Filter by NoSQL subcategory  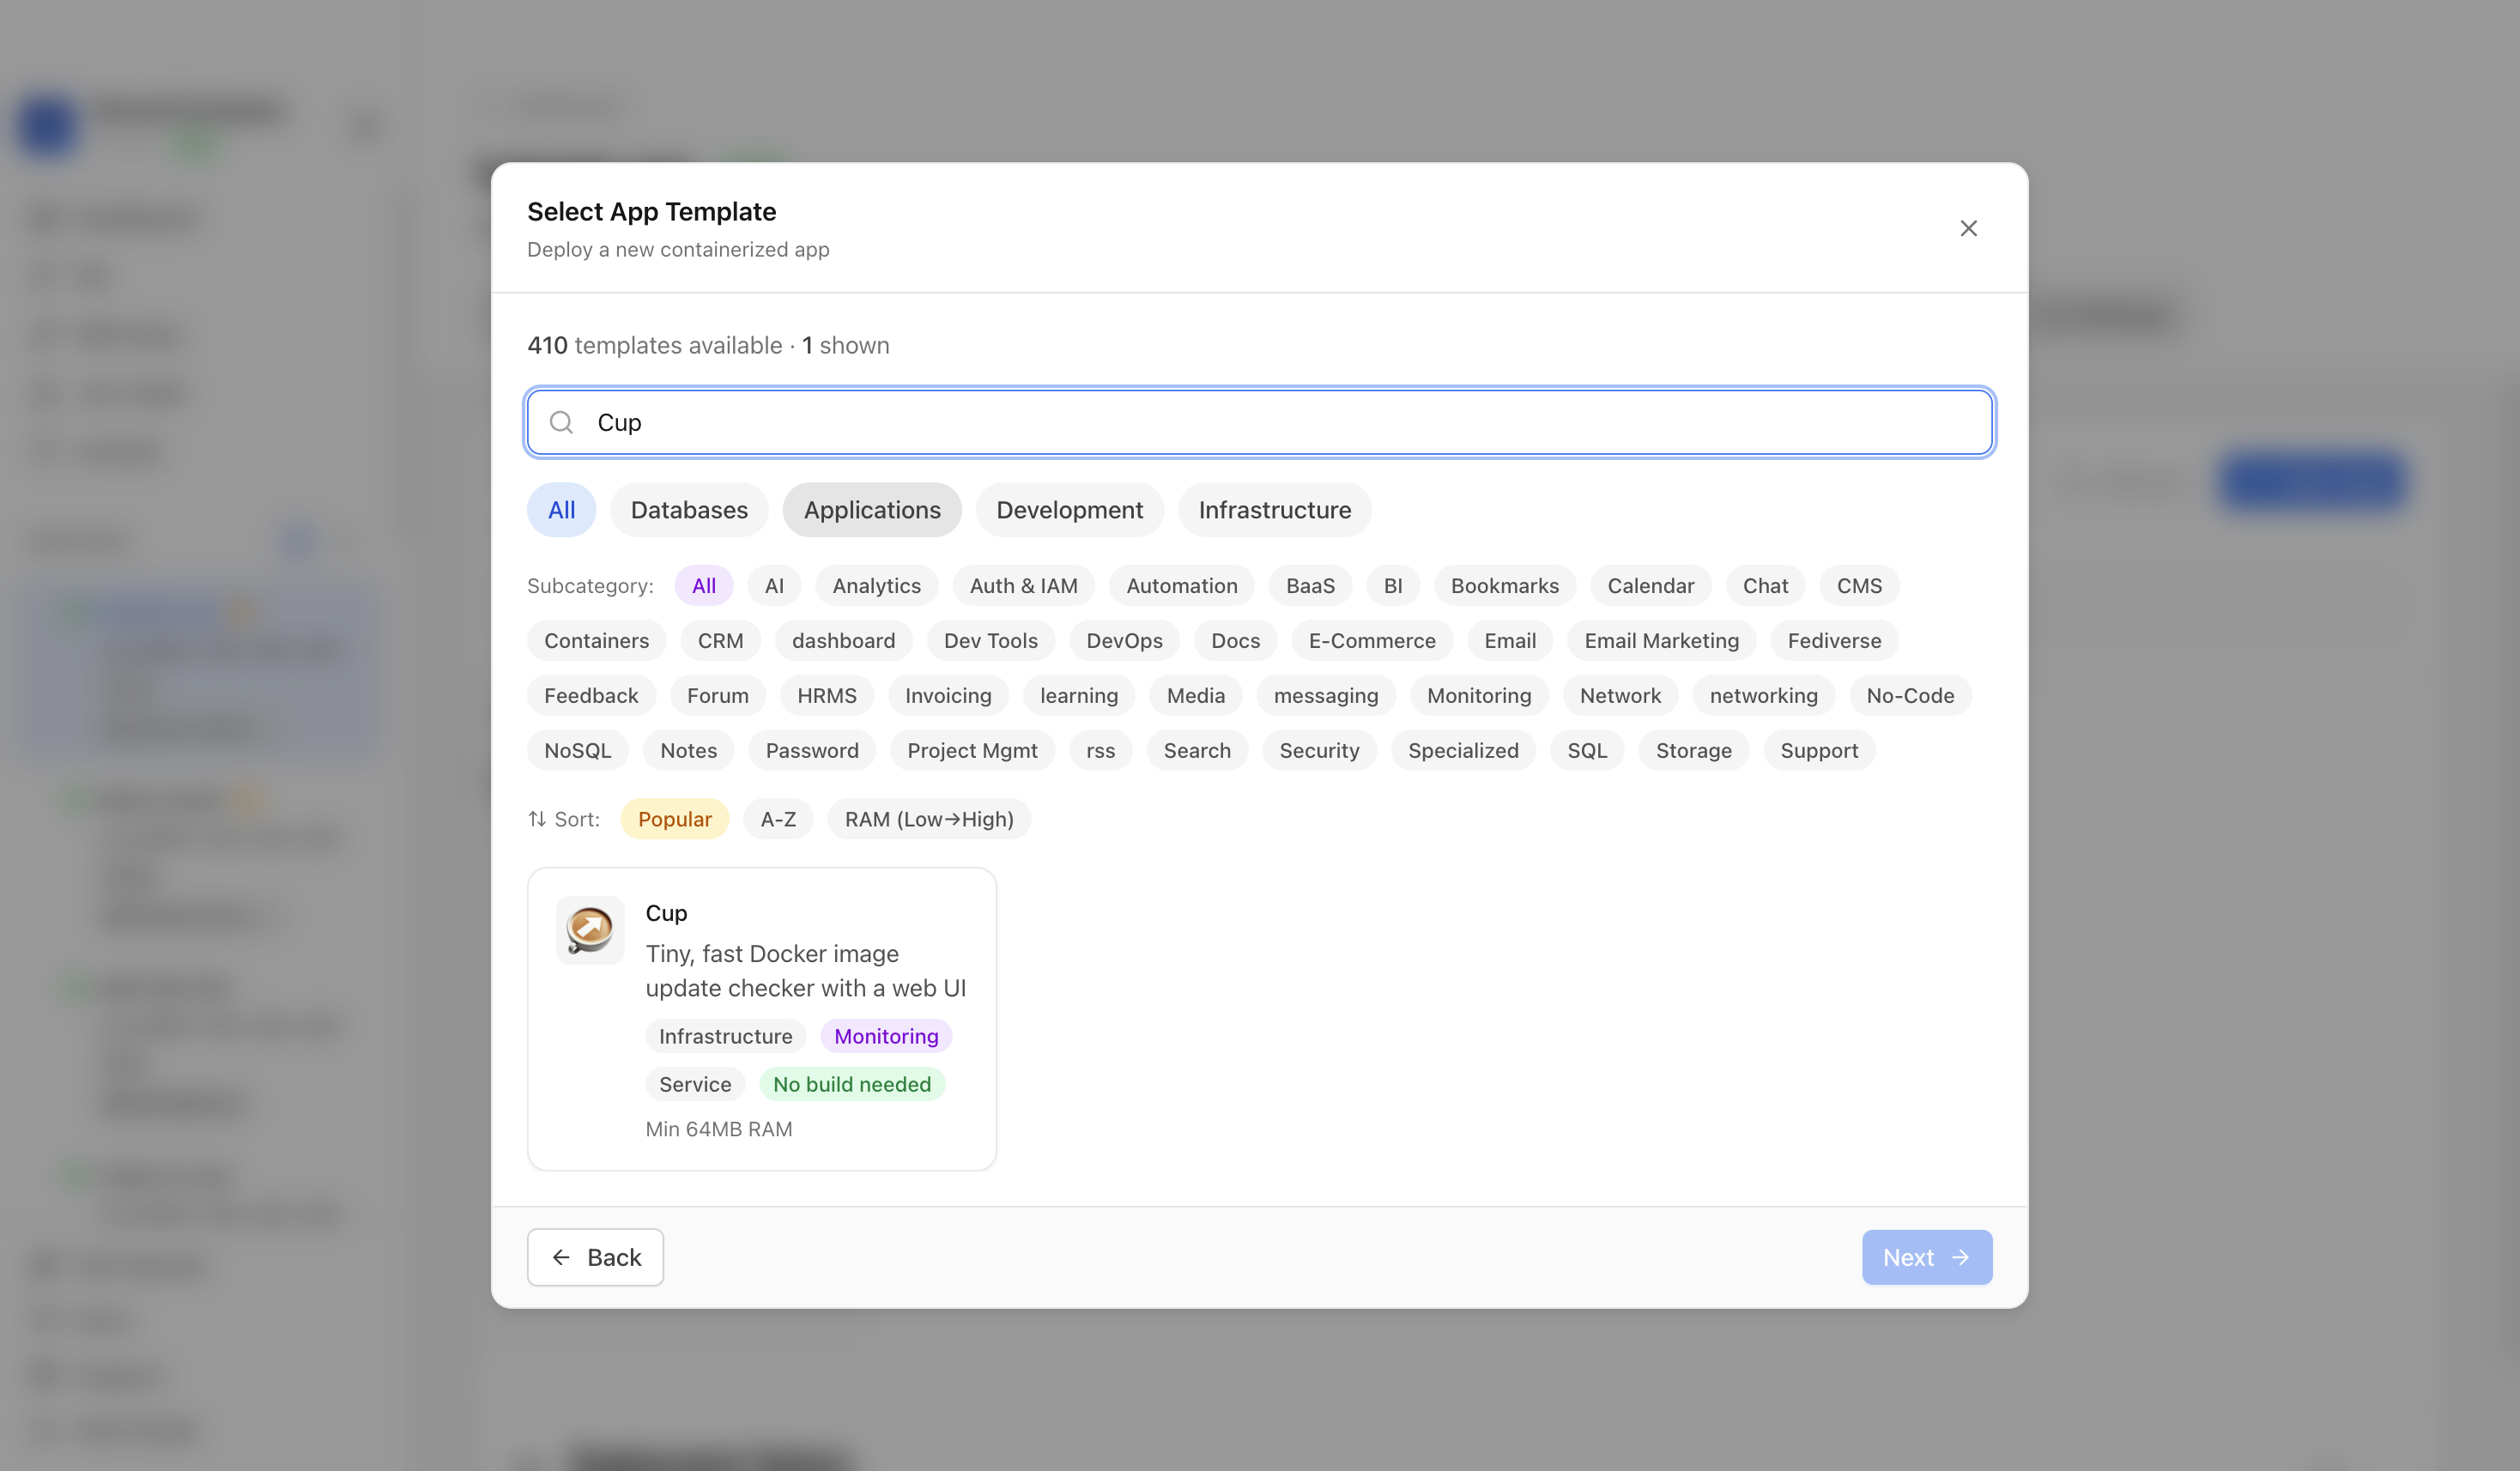[577, 751]
